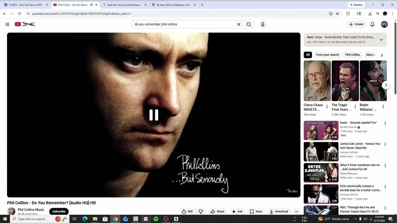Reload the page in Chrome
This screenshot has height=223, width=397.
tap(19, 14)
